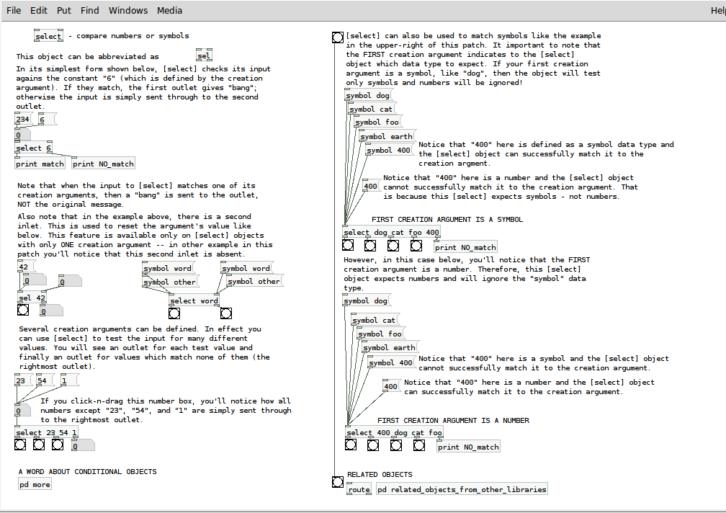Click symbol 400 message feeding select dog cat foo 400
Screen dimensions: 726x513
390,150
